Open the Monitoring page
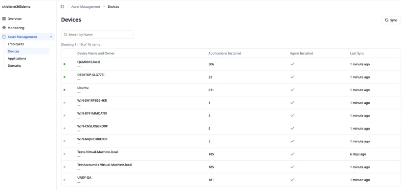This screenshot has height=190, width=402. pos(16,28)
